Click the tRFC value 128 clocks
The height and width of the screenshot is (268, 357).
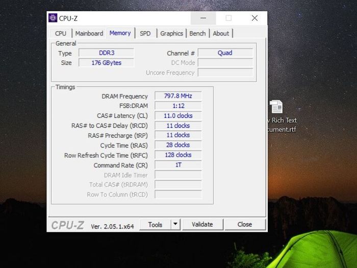tap(178, 155)
